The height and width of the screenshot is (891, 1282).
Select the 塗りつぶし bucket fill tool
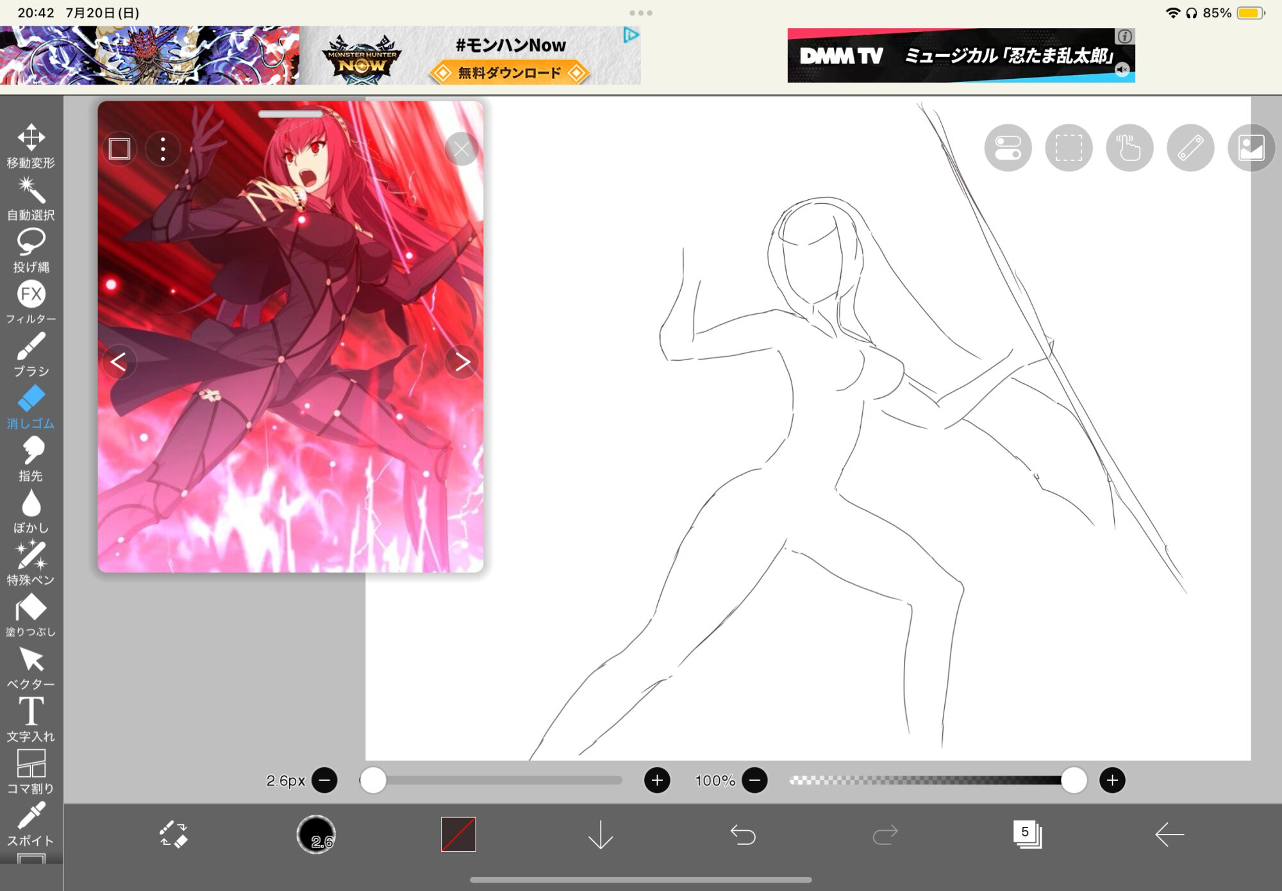31,615
